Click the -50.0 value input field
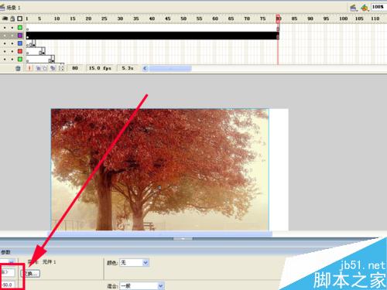Viewport: 387px width, 290px height. 8,285
